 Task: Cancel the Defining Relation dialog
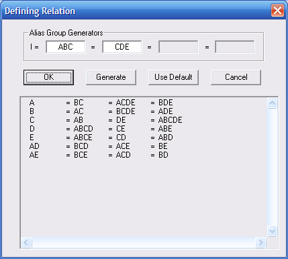[x=236, y=77]
